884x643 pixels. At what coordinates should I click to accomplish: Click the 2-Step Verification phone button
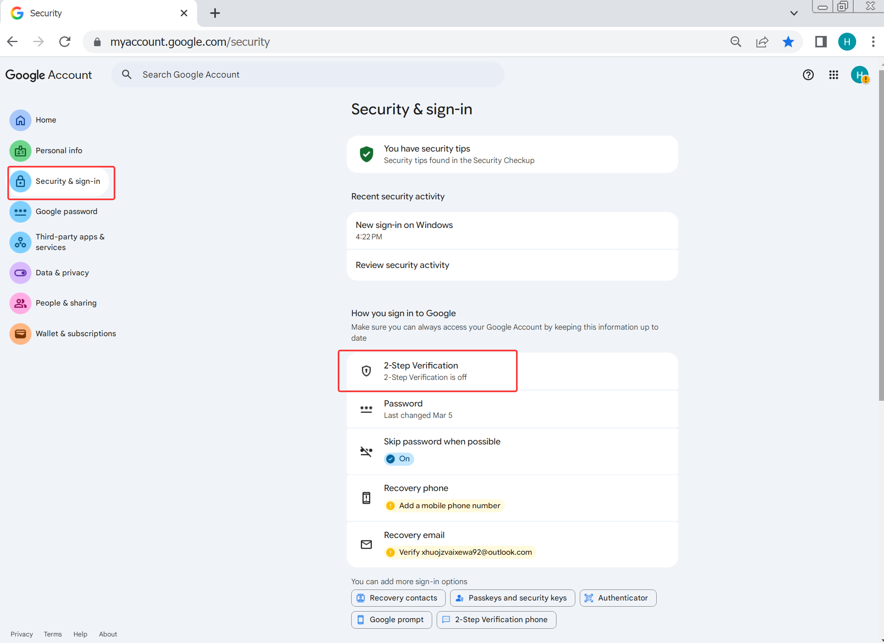[496, 620]
